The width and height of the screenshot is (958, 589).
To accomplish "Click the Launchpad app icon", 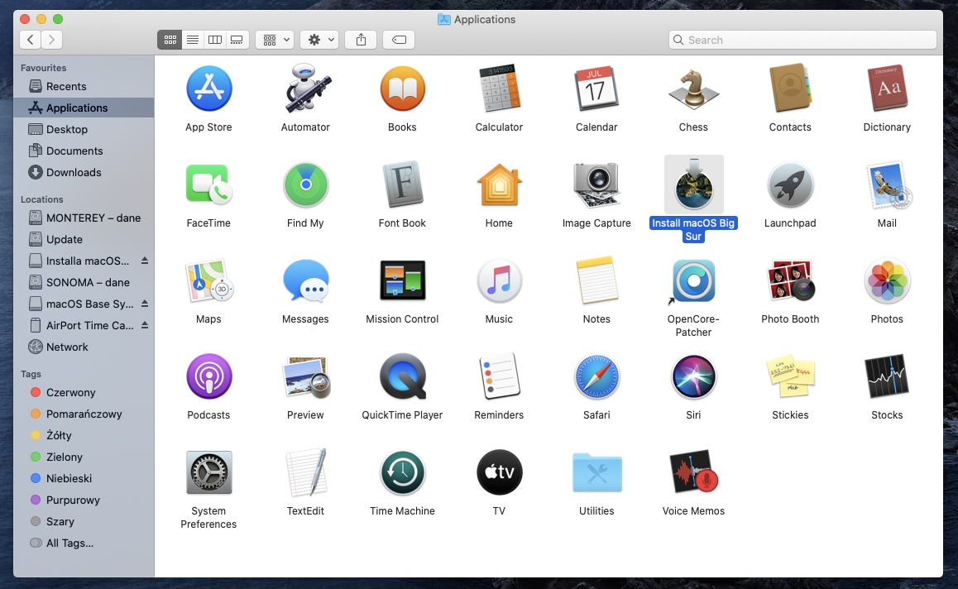I will (x=790, y=184).
